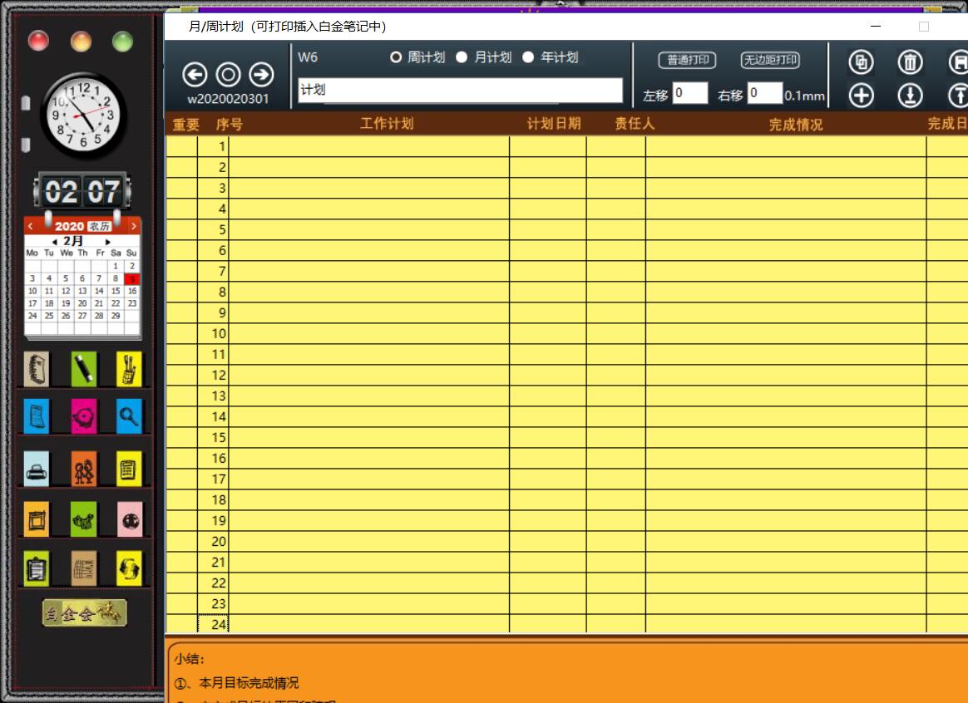Image resolution: width=968 pixels, height=703 pixels.
Task: Click the 工作计划 column header
Action: pyautogui.click(x=387, y=123)
